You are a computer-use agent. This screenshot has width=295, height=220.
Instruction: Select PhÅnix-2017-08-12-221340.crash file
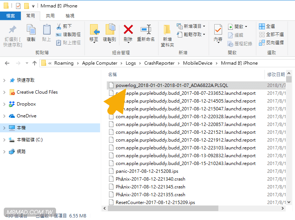[150, 179]
